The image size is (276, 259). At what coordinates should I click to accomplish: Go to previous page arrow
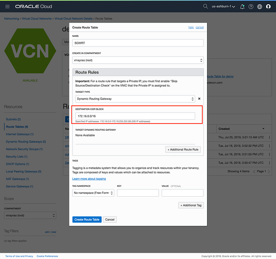point(254,172)
